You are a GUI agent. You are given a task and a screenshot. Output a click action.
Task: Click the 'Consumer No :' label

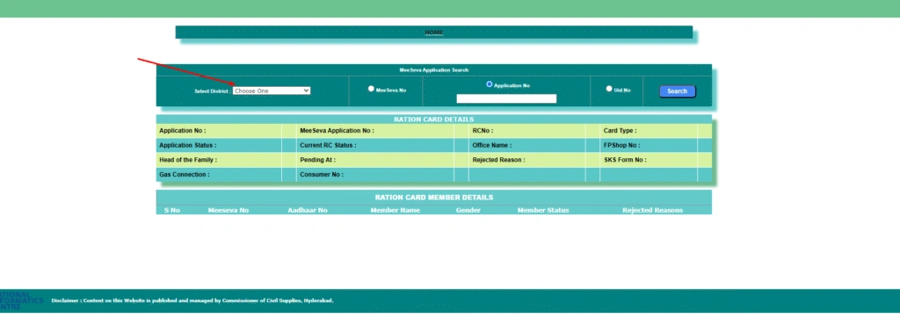tap(322, 175)
